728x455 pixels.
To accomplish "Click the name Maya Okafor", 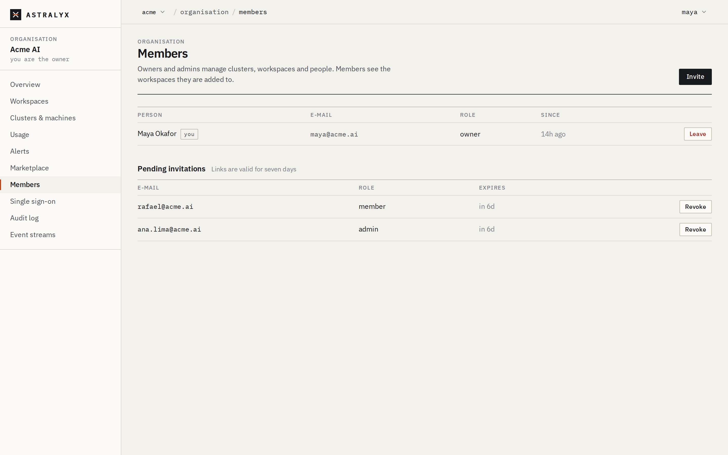I will [157, 134].
